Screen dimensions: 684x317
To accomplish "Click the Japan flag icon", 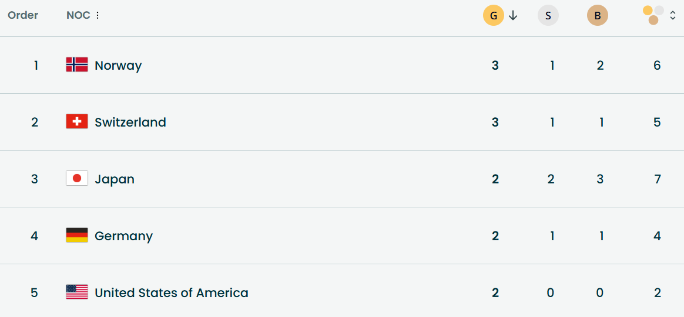I will click(77, 179).
